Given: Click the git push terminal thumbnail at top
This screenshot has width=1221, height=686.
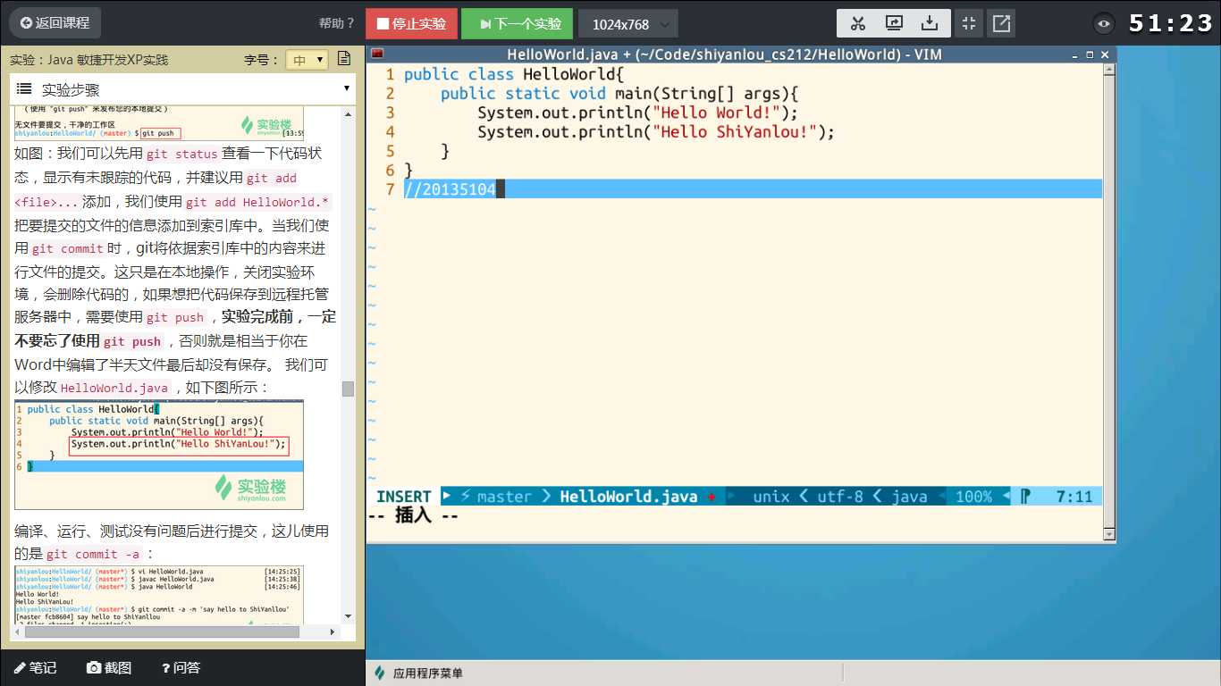Looking at the screenshot, I should (159, 122).
